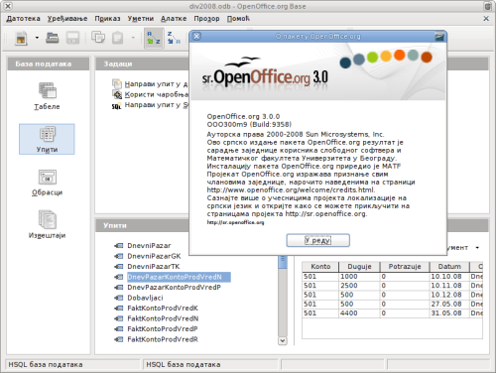This screenshot has width=496, height=373.
Task: Click the Duguje cell showing 4400
Action: click(359, 313)
